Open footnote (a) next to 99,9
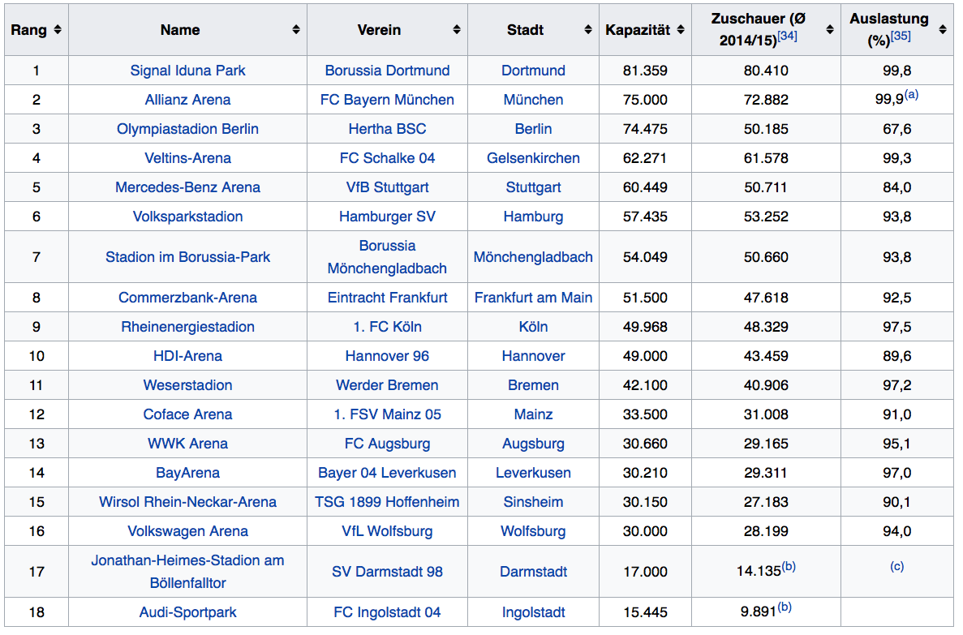Screen dimensions: 963x635 click(911, 95)
